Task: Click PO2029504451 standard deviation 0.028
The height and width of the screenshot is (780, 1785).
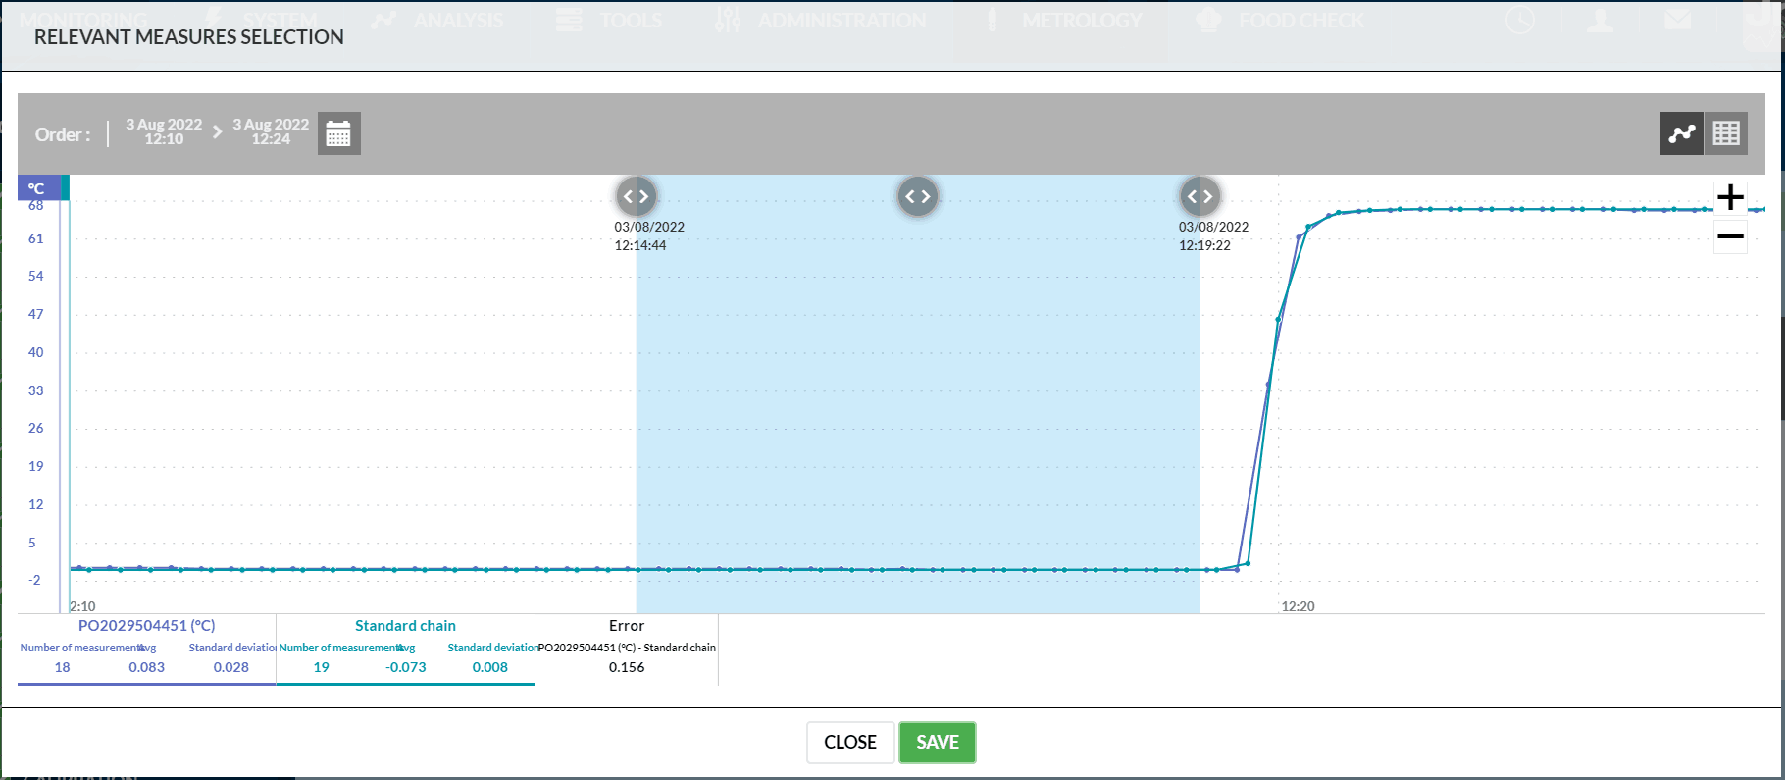Action: click(x=231, y=667)
